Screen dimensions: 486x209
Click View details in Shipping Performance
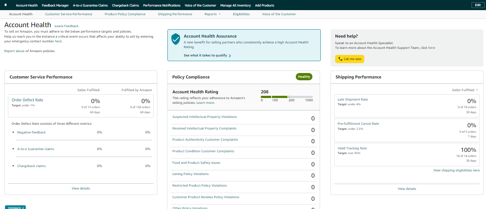click(407, 189)
